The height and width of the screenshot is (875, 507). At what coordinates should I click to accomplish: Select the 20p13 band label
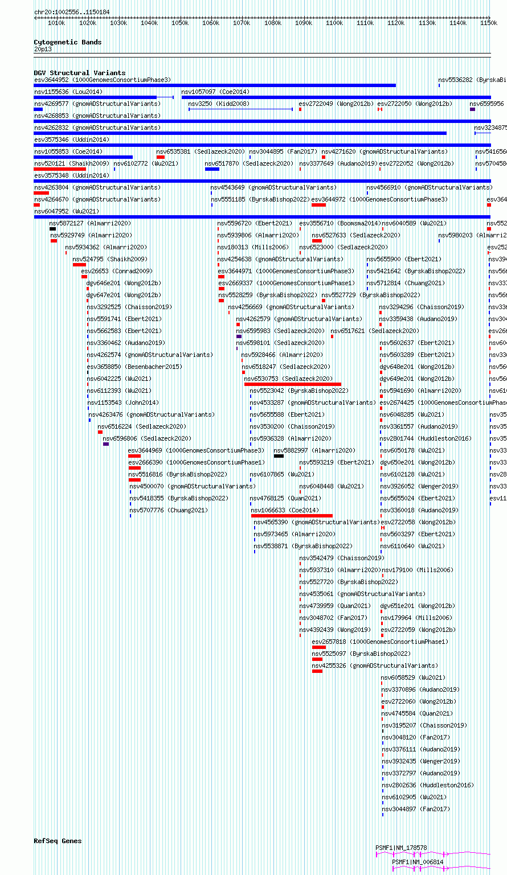[x=43, y=49]
